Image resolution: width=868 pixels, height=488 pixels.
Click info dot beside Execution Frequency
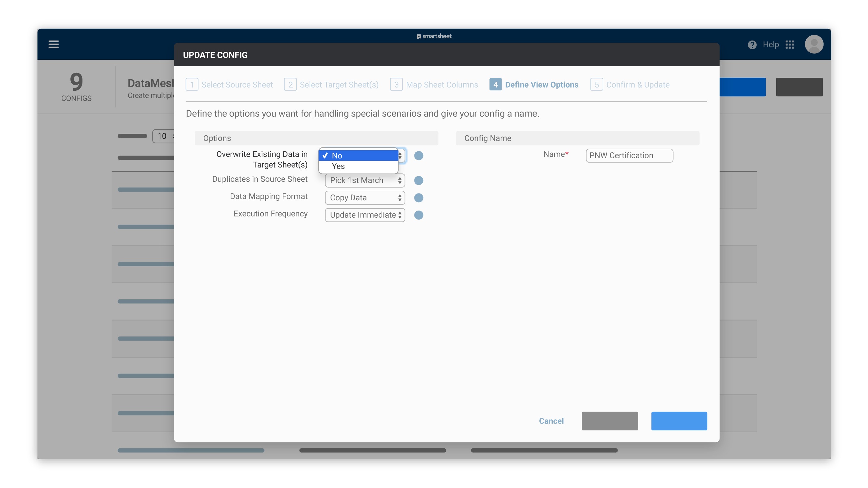[x=418, y=215]
